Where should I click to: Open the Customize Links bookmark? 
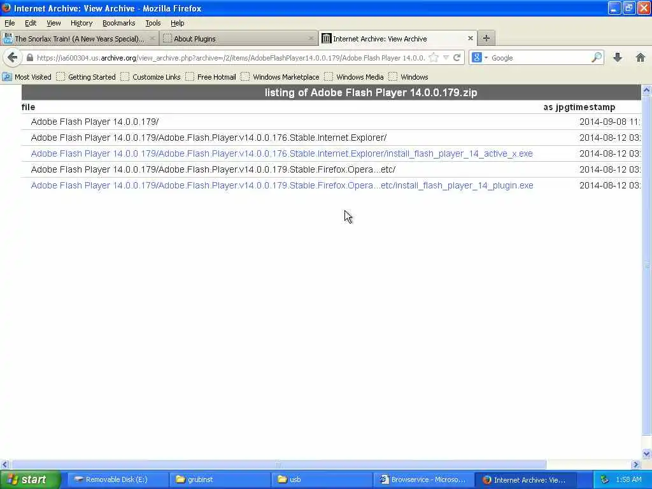pos(150,77)
